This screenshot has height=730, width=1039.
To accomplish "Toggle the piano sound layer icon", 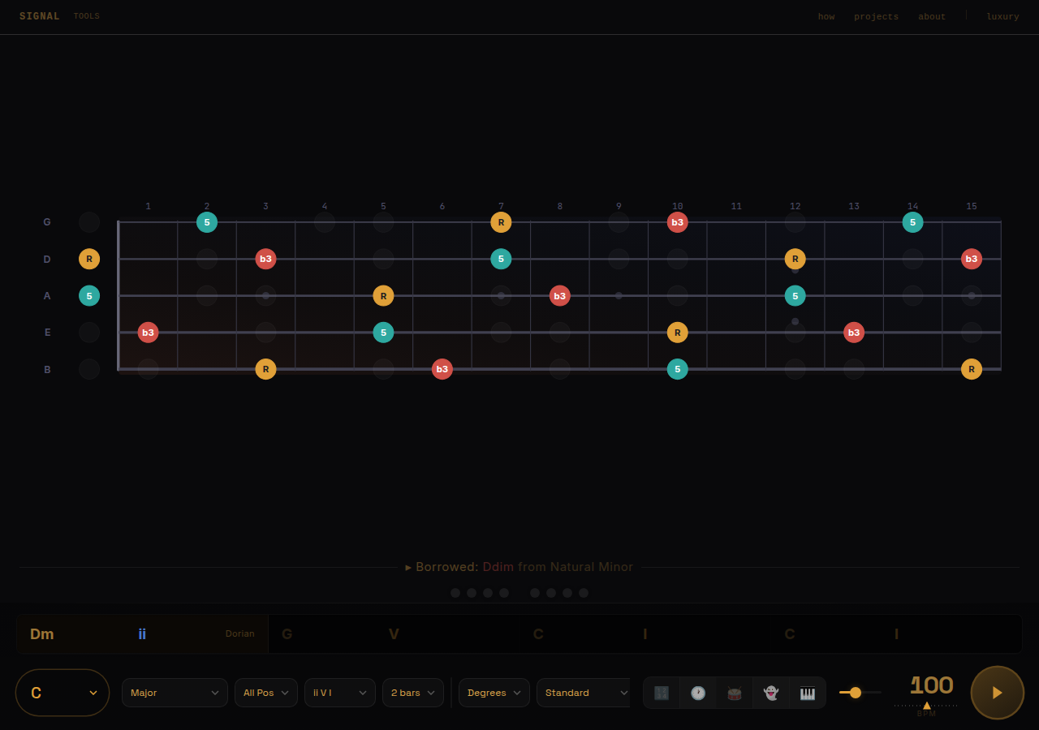I will click(807, 693).
